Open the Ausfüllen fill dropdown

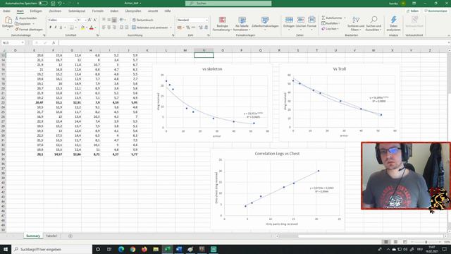coord(330,23)
